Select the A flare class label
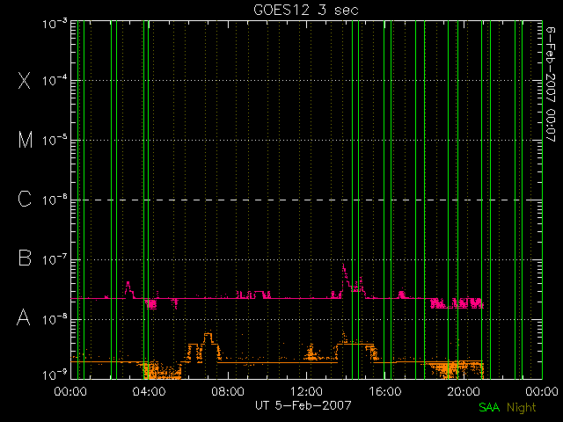Image resolution: width=563 pixels, height=422 pixels. point(24,317)
